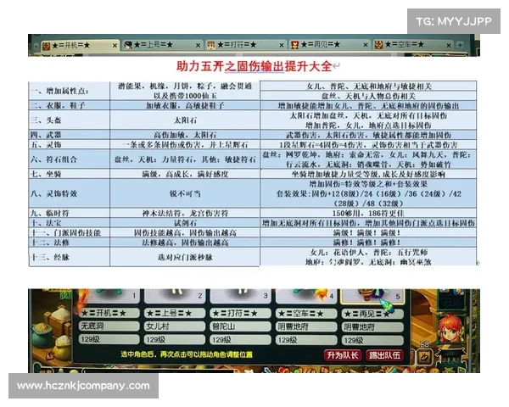The image size is (509, 407).
Task: Click the avatar icon on 空车 tab
Action: [x=378, y=46]
